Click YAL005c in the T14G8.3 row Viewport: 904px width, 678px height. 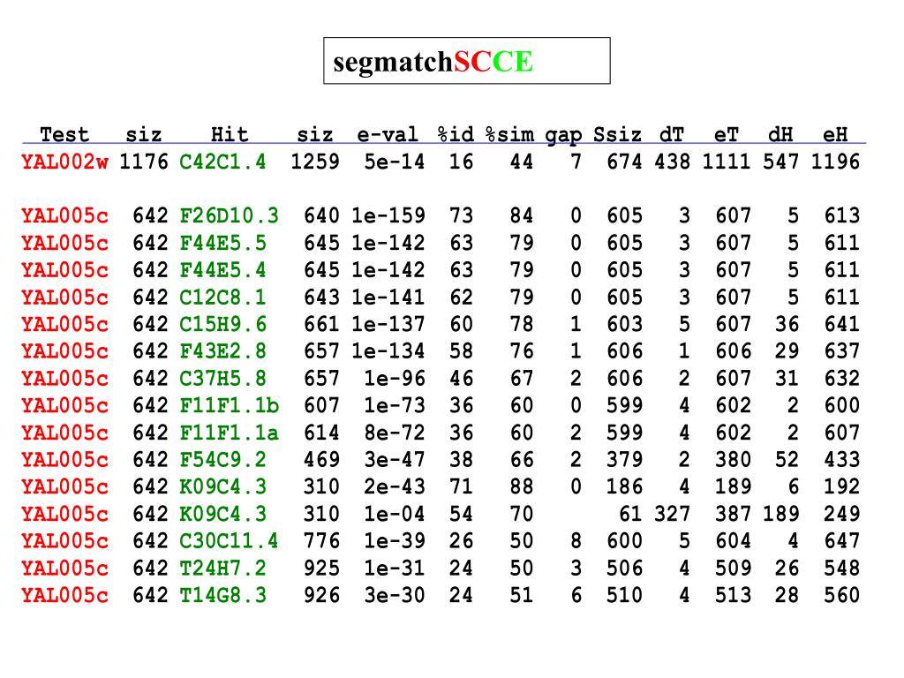pyautogui.click(x=64, y=595)
